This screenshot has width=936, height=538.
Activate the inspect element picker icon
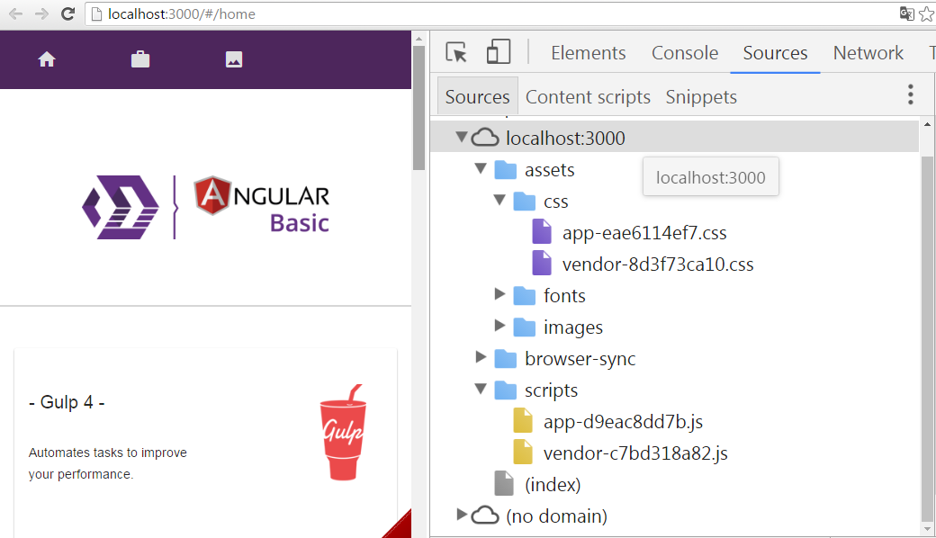coord(456,52)
